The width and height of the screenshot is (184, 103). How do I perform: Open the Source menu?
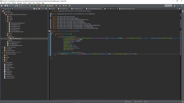point(9,3)
